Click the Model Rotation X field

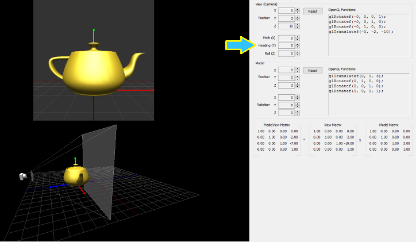point(286,97)
